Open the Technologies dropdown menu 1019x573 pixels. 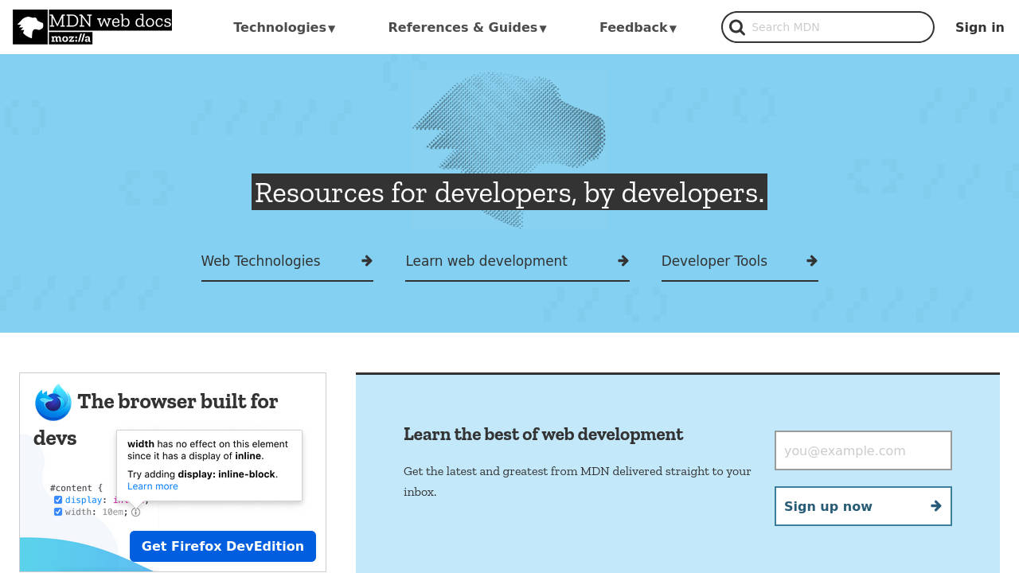[x=283, y=26]
